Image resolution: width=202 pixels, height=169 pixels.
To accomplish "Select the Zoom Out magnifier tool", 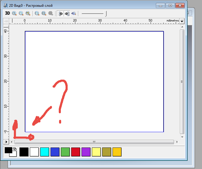I will pos(21,13).
